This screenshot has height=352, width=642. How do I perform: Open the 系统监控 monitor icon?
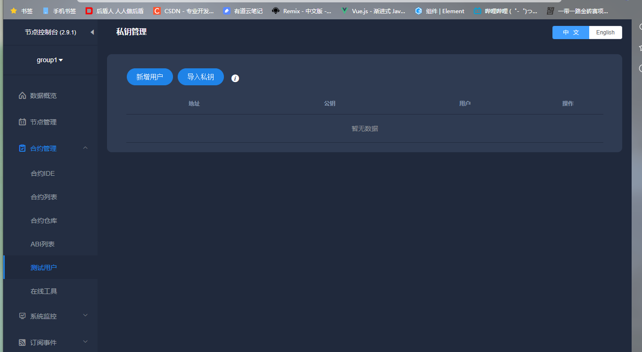click(22, 316)
